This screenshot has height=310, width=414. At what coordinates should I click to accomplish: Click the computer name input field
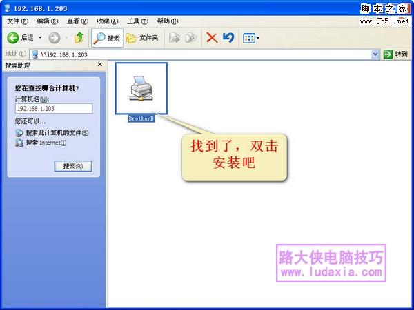pos(53,108)
